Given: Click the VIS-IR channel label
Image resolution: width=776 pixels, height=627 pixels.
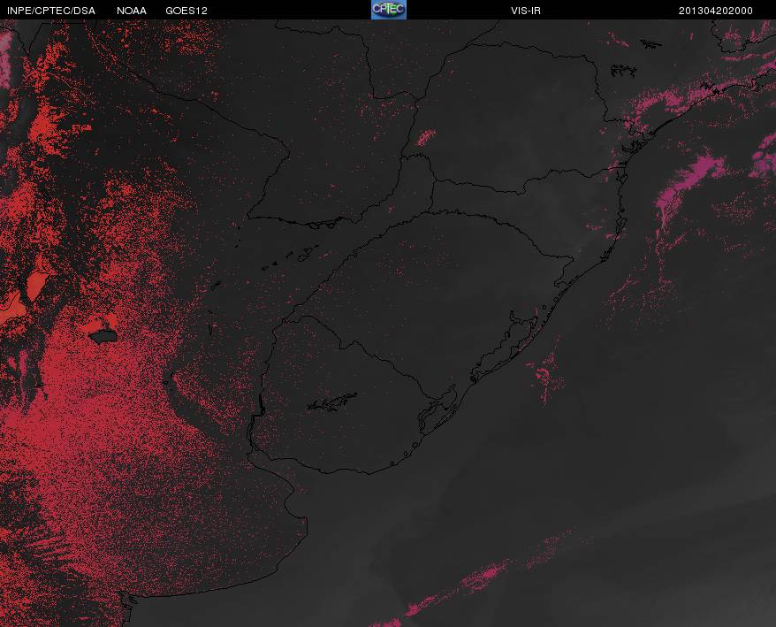Looking at the screenshot, I should click(x=526, y=11).
